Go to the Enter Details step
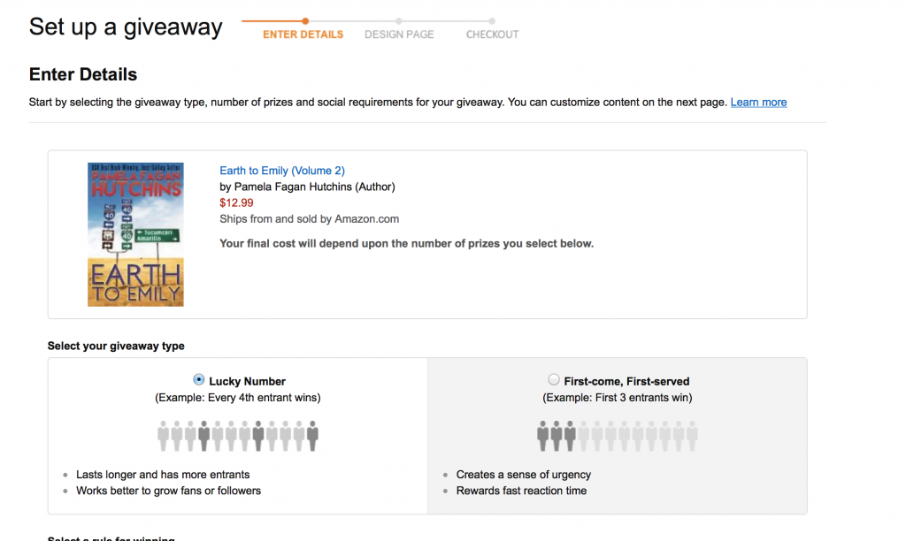The image size is (906, 541). click(303, 34)
